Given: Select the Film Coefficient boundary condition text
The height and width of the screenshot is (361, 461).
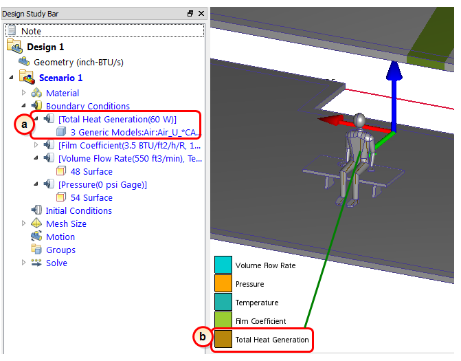Looking at the screenshot, I should click(x=130, y=145).
